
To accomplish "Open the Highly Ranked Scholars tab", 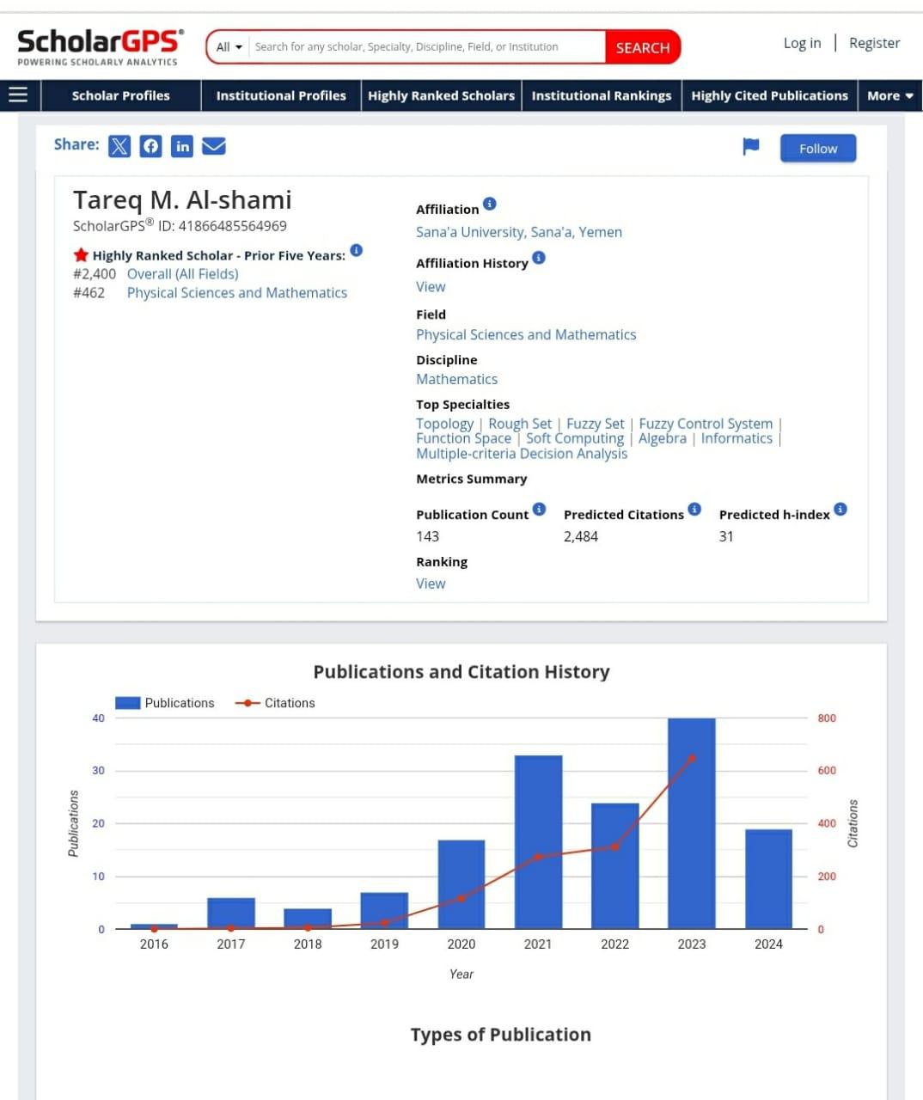I will pyautogui.click(x=441, y=95).
